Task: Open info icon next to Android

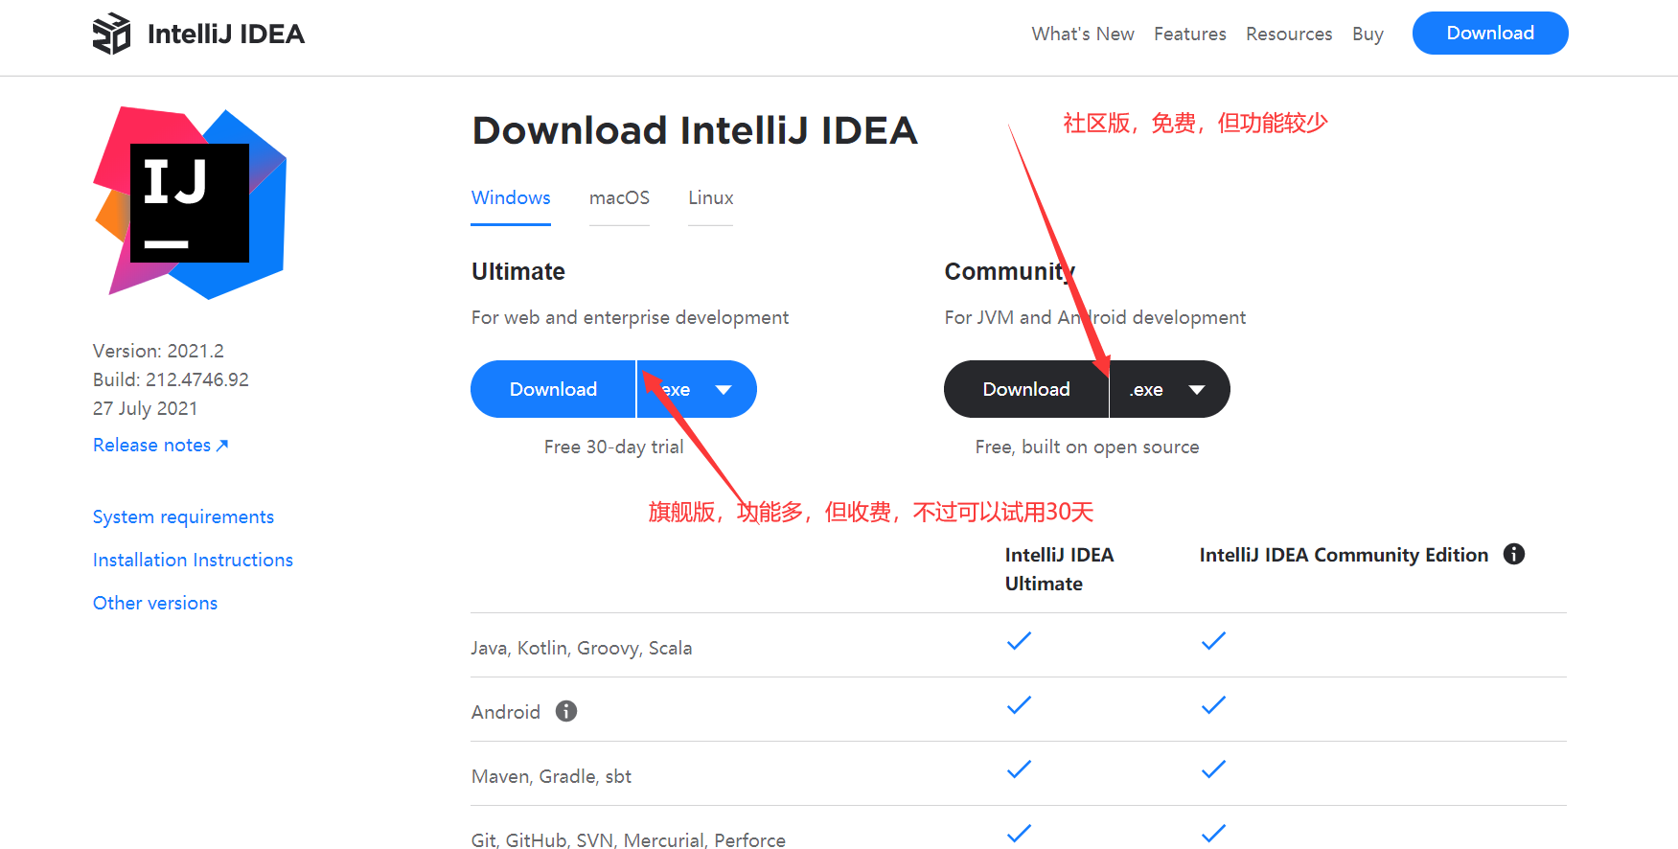Action: click(x=566, y=711)
